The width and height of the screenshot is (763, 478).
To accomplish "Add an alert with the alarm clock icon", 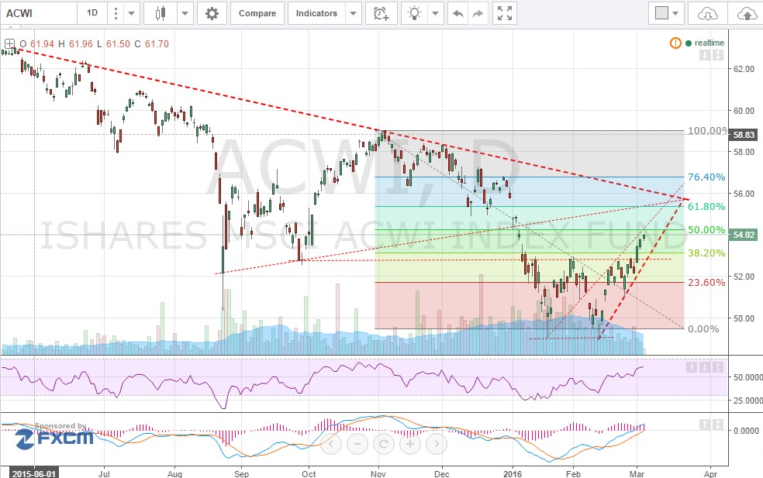I will click(381, 13).
